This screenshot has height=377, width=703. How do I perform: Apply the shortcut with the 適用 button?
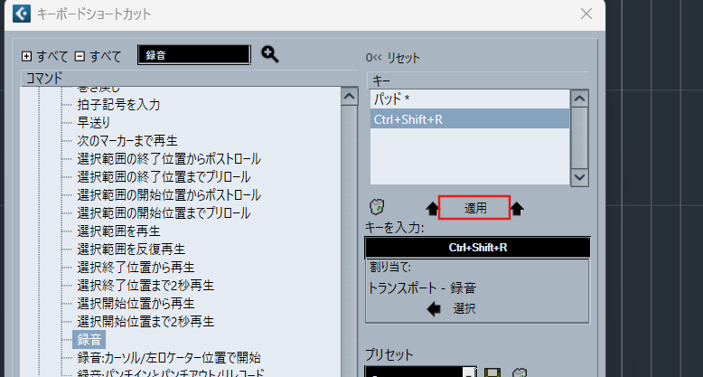pos(474,208)
